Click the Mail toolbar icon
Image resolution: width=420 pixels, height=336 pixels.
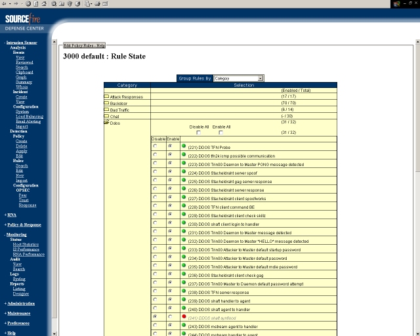(x=87, y=4)
